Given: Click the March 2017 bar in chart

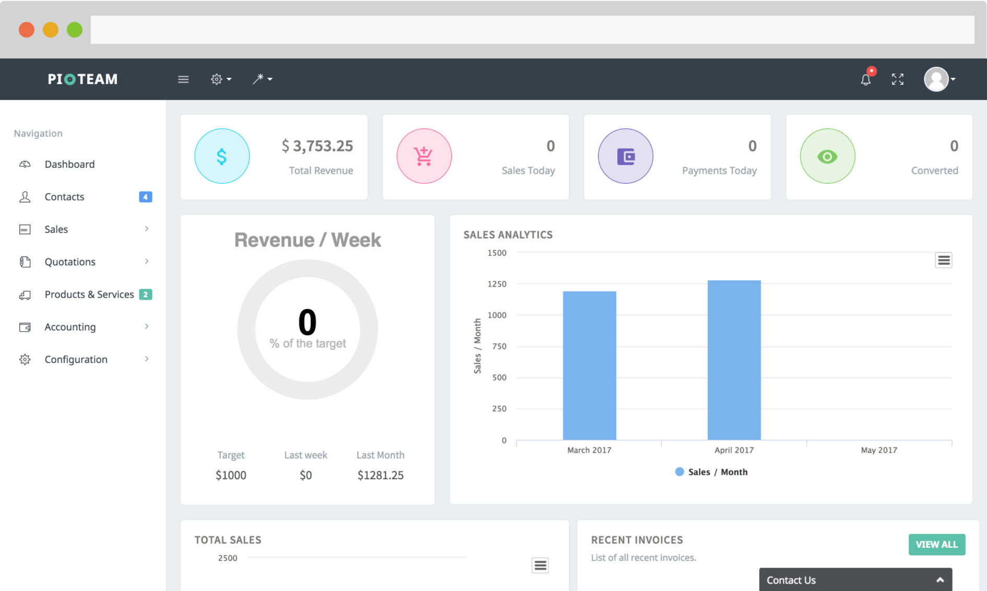Looking at the screenshot, I should pos(590,365).
